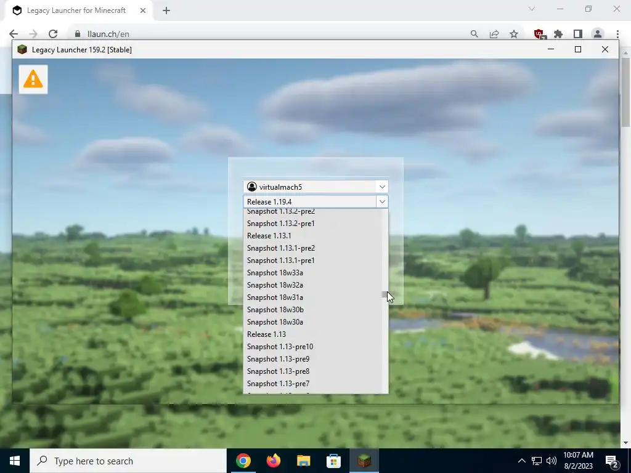
Task: Reload the llaun.ch page
Action: tap(53, 34)
